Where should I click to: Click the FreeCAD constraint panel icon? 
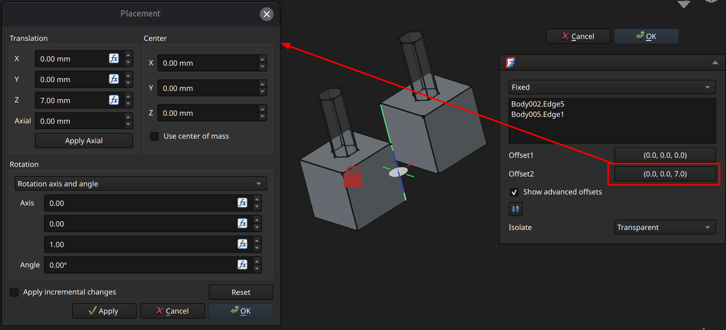tap(511, 62)
